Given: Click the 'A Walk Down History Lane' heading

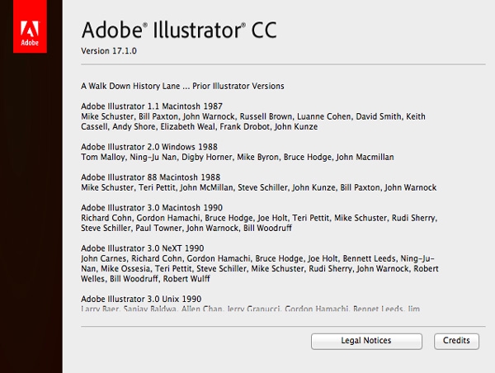Looking at the screenshot, I should pyautogui.click(x=182, y=86).
